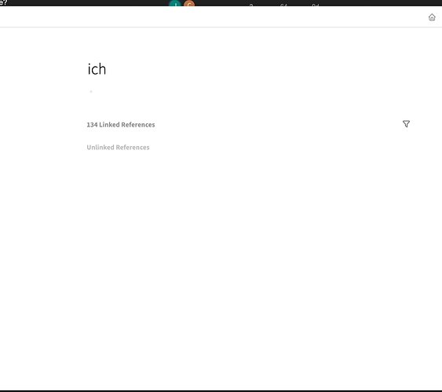This screenshot has width=442, height=392.
Task: Click the truncated text in the dark top bar
Action: click(3, 2)
